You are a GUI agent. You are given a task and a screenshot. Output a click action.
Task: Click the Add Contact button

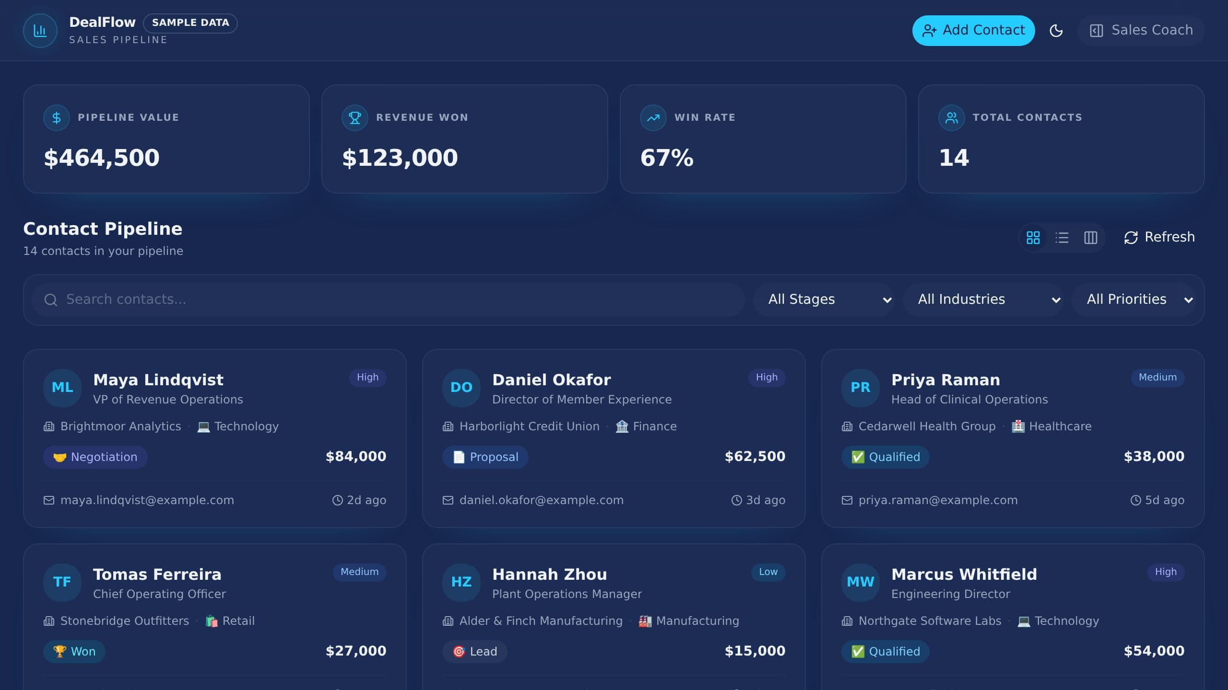click(x=973, y=31)
